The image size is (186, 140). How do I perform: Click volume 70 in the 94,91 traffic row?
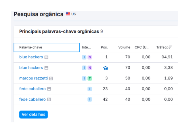(x=128, y=57)
